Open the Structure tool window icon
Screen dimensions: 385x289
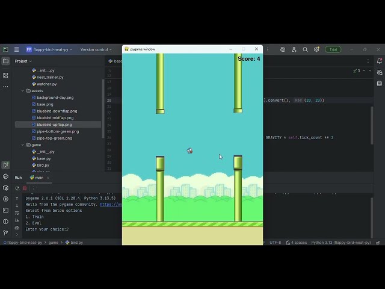pos(5,75)
